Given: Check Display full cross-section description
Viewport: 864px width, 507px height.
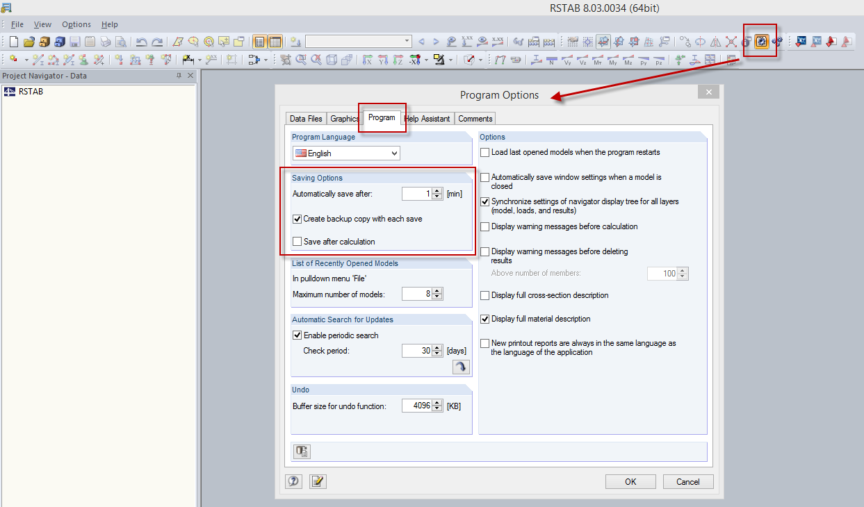Looking at the screenshot, I should 485,295.
